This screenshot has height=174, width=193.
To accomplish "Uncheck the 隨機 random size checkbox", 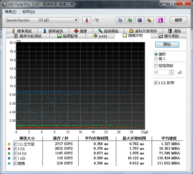I will 15,163.
